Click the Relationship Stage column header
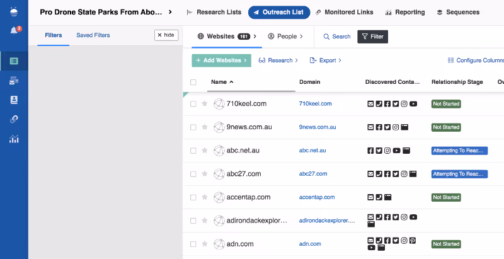This screenshot has width=504, height=259. (x=457, y=82)
